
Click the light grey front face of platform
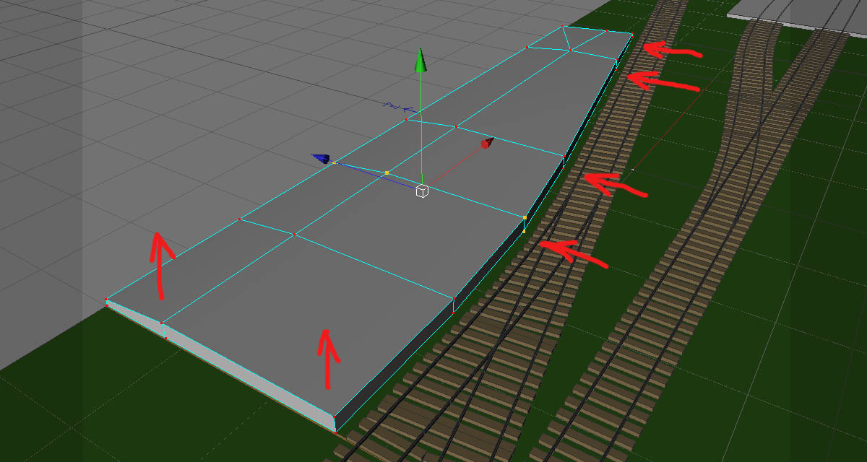pos(217,361)
